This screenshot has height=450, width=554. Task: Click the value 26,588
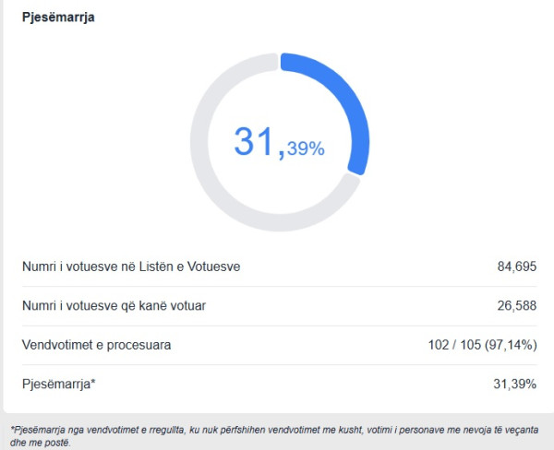coord(516,306)
